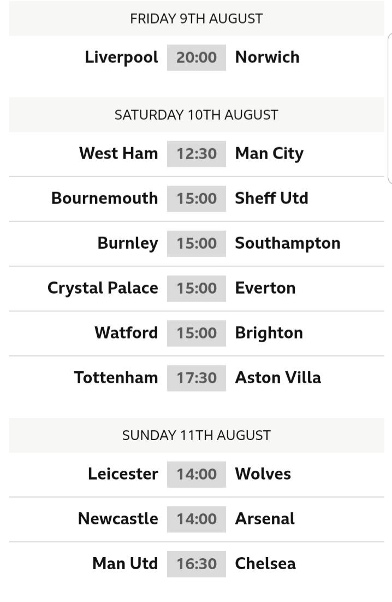Screen dimensions: 392x602
Task: Click Southampton team name
Action: click(287, 244)
